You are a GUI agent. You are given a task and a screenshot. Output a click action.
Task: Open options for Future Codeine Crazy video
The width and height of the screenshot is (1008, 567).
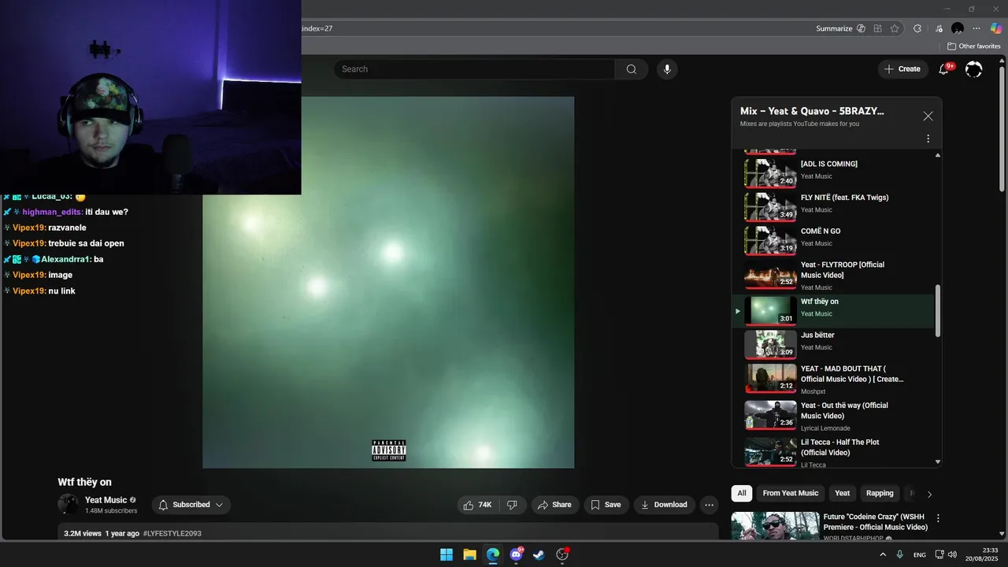(x=938, y=518)
